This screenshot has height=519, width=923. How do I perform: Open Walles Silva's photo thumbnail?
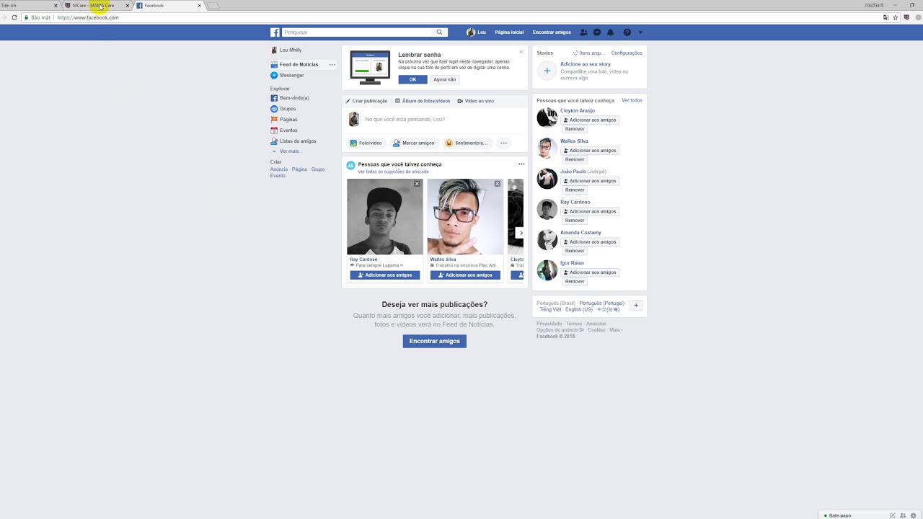[x=465, y=217]
